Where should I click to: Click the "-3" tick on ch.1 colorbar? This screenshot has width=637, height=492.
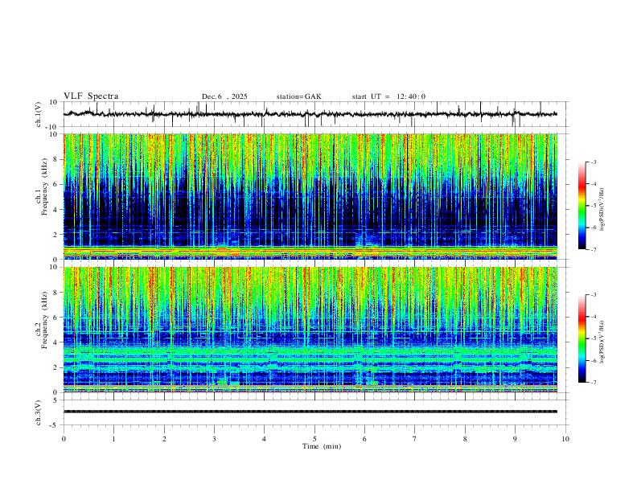[x=593, y=162]
